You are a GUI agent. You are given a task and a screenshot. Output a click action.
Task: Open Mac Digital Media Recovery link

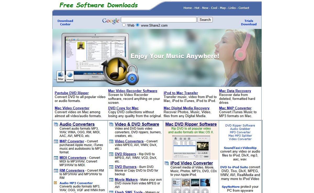pos(187,108)
